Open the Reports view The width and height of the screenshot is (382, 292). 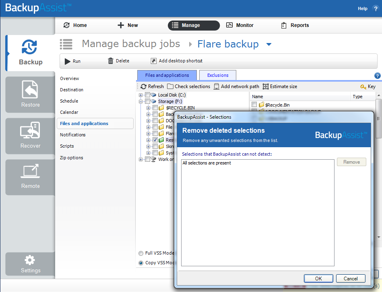(295, 25)
